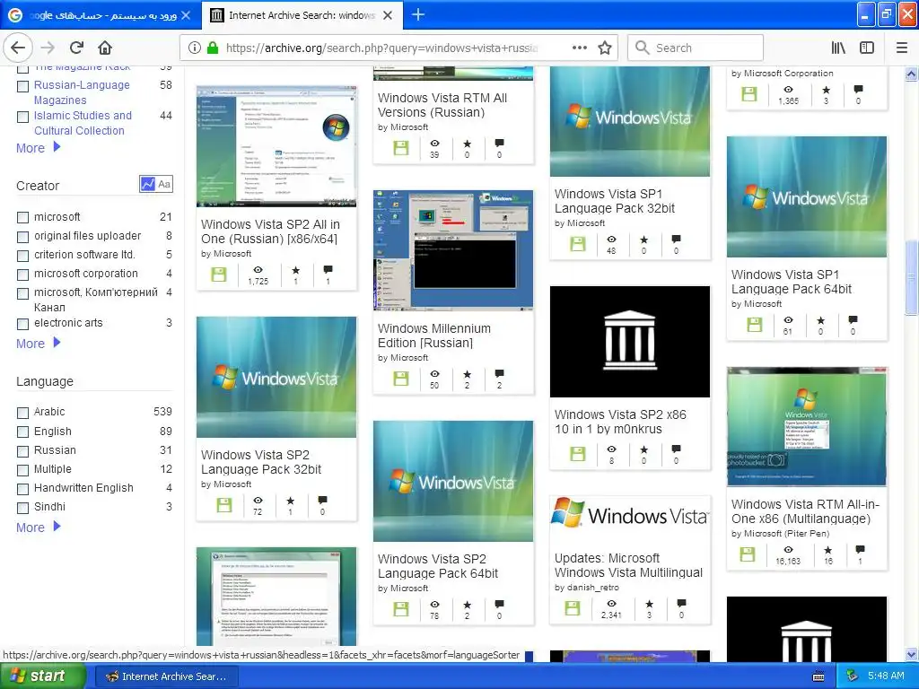Open Windows Vista RTM All Versions (Russian) link
The height and width of the screenshot is (689, 919).
click(442, 105)
